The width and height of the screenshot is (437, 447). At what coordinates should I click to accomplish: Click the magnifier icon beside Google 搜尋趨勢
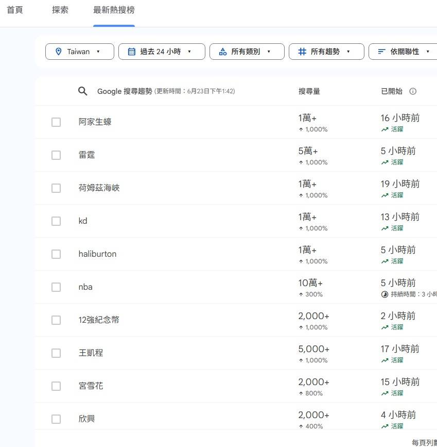(82, 91)
